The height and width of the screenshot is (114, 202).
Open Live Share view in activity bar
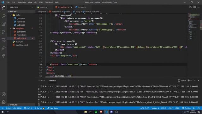tap(3, 56)
